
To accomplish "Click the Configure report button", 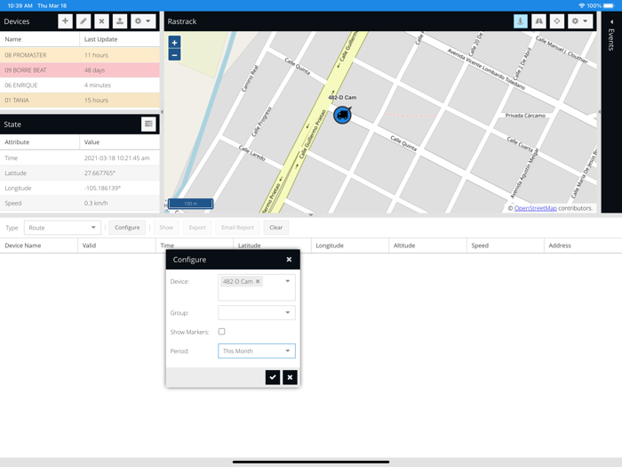I will point(127,228).
